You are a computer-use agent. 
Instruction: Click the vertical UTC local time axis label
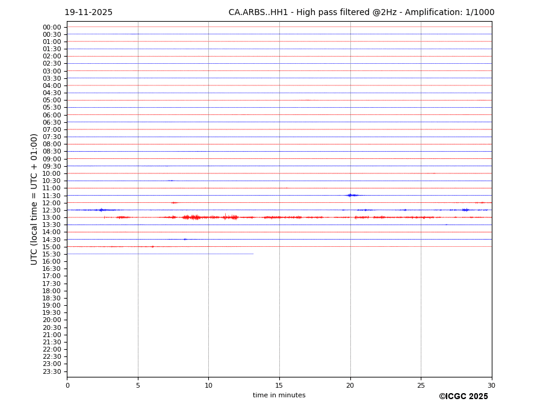pyautogui.click(x=34, y=199)
